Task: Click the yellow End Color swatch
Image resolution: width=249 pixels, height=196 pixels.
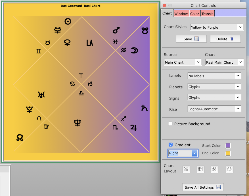Action: coord(228,153)
